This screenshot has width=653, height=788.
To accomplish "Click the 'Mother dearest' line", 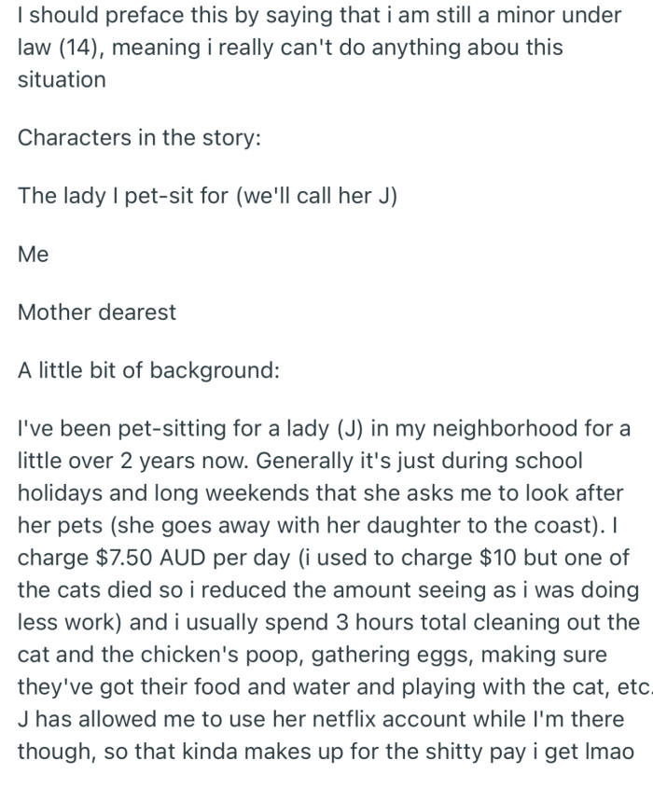I will (x=97, y=311).
